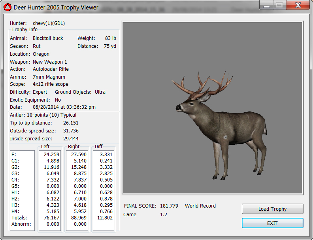Click the measurement labels list starting with F:
This screenshot has height=240, width=313.
pyautogui.click(x=22, y=190)
